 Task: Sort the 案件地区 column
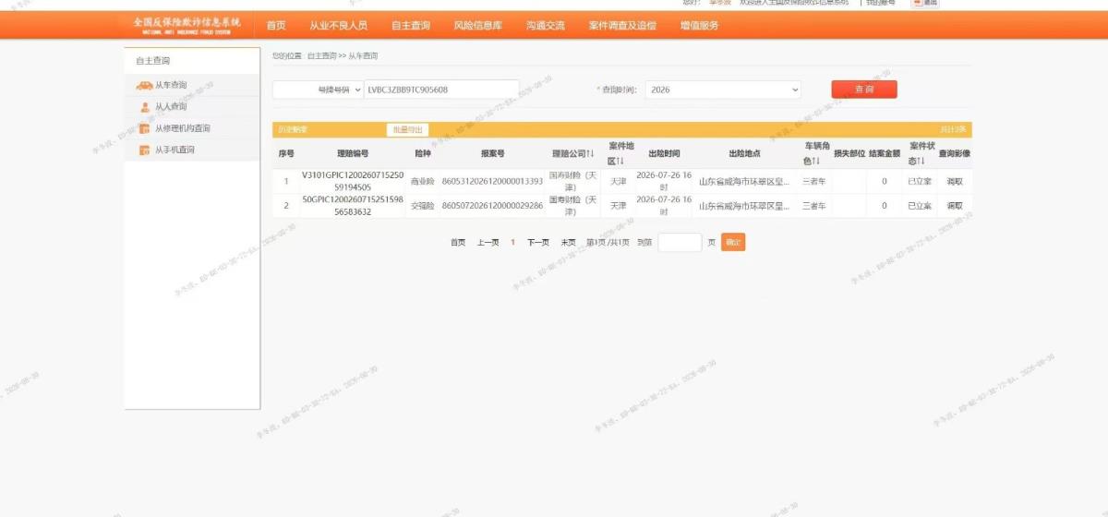[620, 162]
